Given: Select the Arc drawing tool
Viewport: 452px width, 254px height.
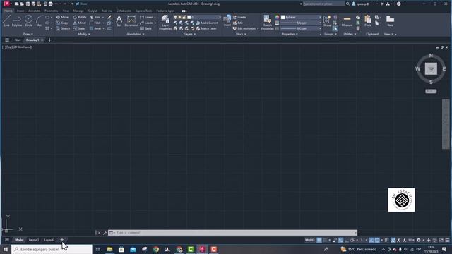Looking at the screenshot, I should pyautogui.click(x=40, y=21).
